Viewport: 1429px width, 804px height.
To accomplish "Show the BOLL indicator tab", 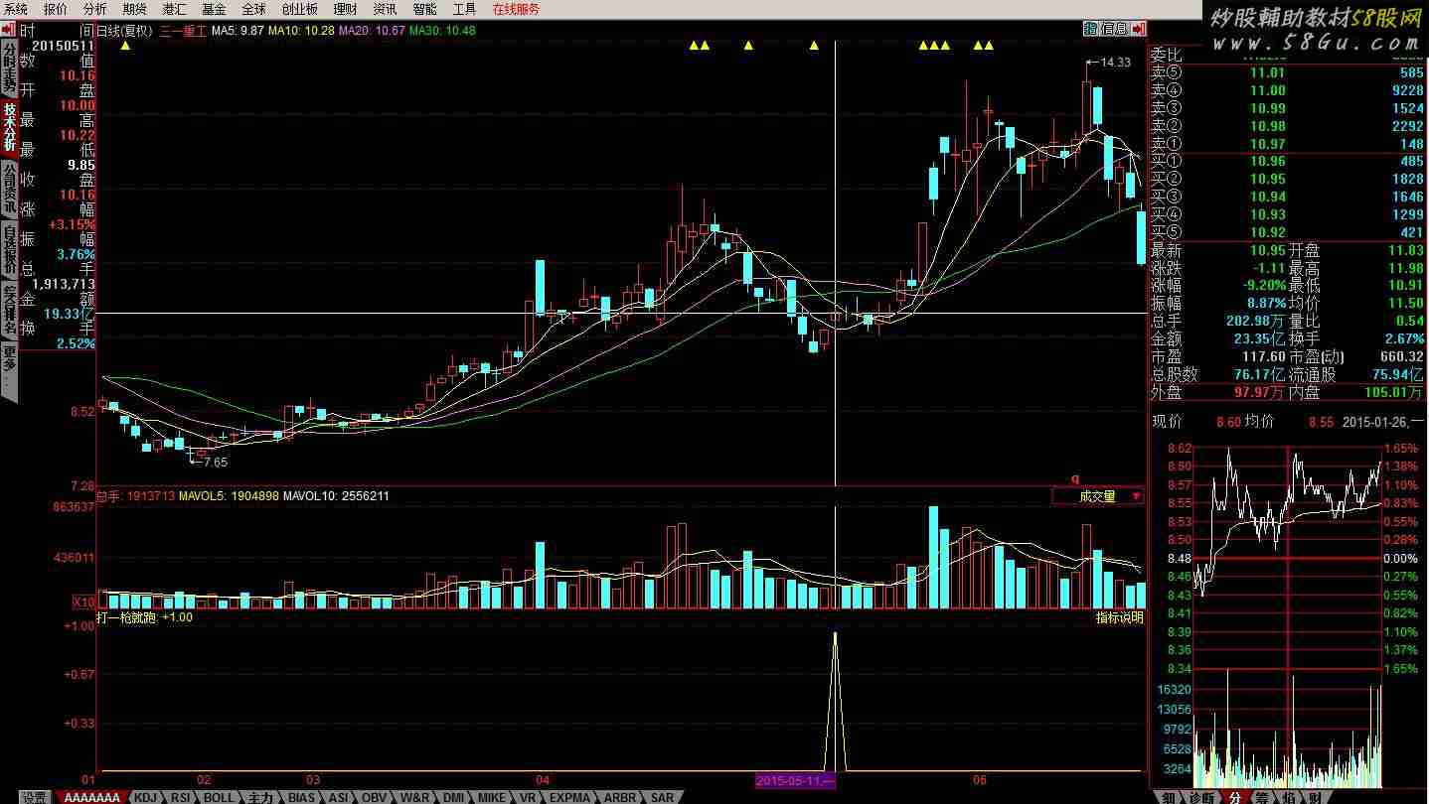I will 219,797.
